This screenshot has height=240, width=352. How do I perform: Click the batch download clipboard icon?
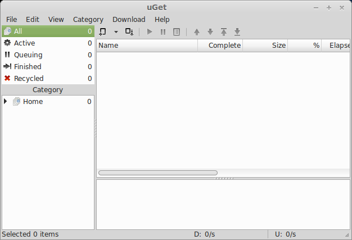tap(129, 32)
